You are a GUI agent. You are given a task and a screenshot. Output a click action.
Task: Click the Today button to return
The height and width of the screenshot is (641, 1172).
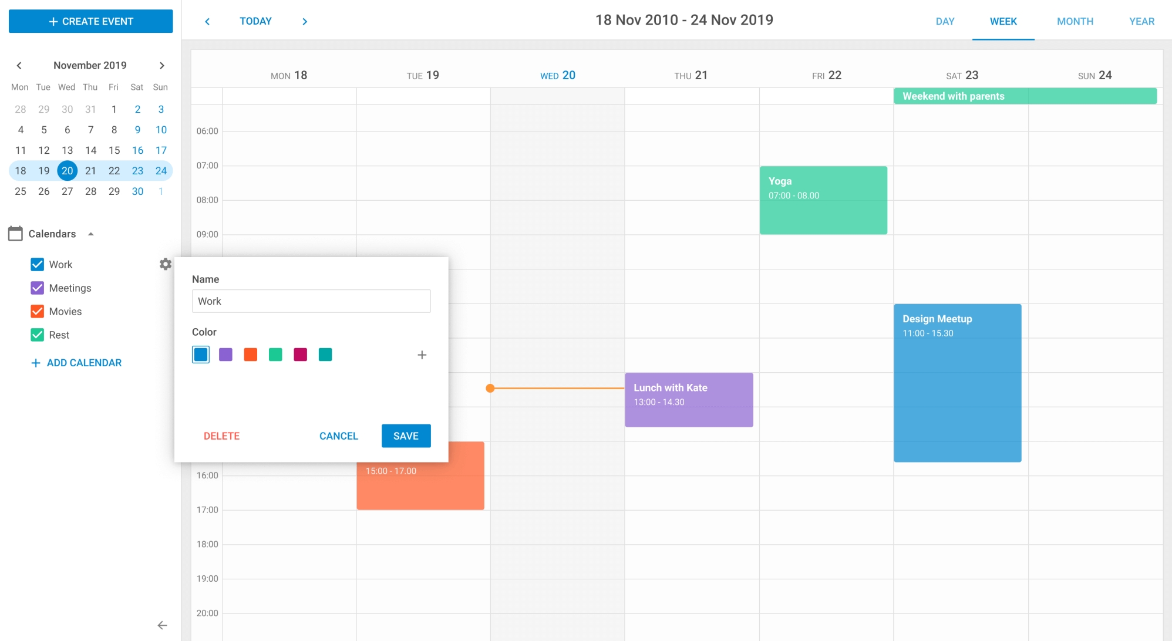pos(255,21)
